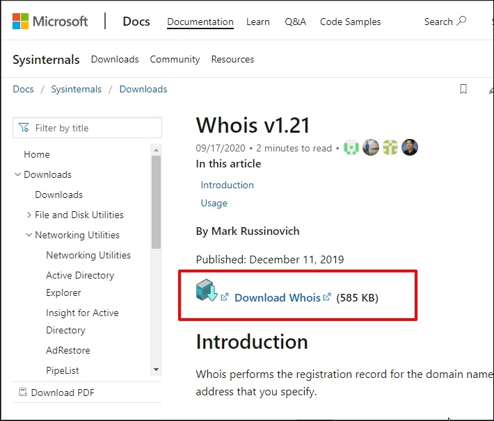Select nested Networking Utilities tree item
Viewport: 494px width, 421px height.
pos(88,255)
